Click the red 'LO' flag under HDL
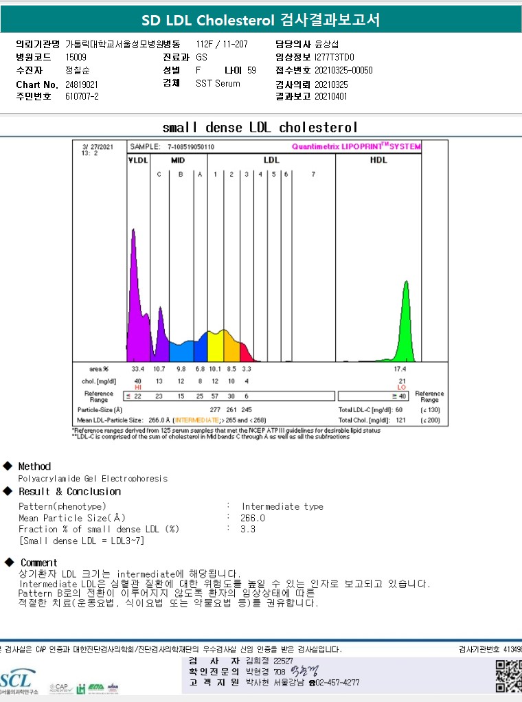The image size is (522, 702). pos(402,387)
